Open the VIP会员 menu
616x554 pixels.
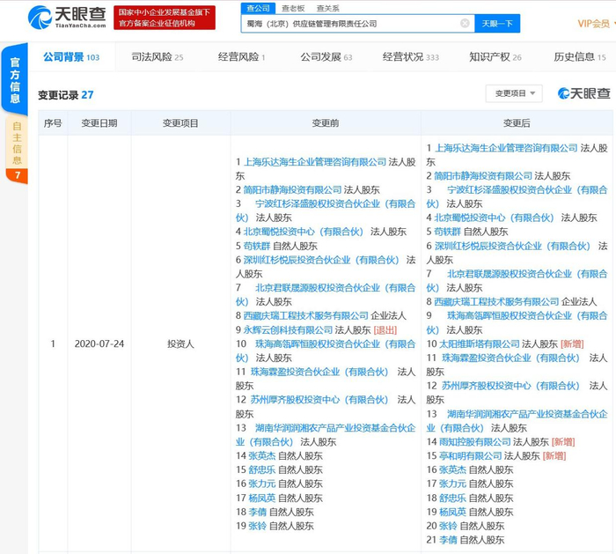[594, 24]
